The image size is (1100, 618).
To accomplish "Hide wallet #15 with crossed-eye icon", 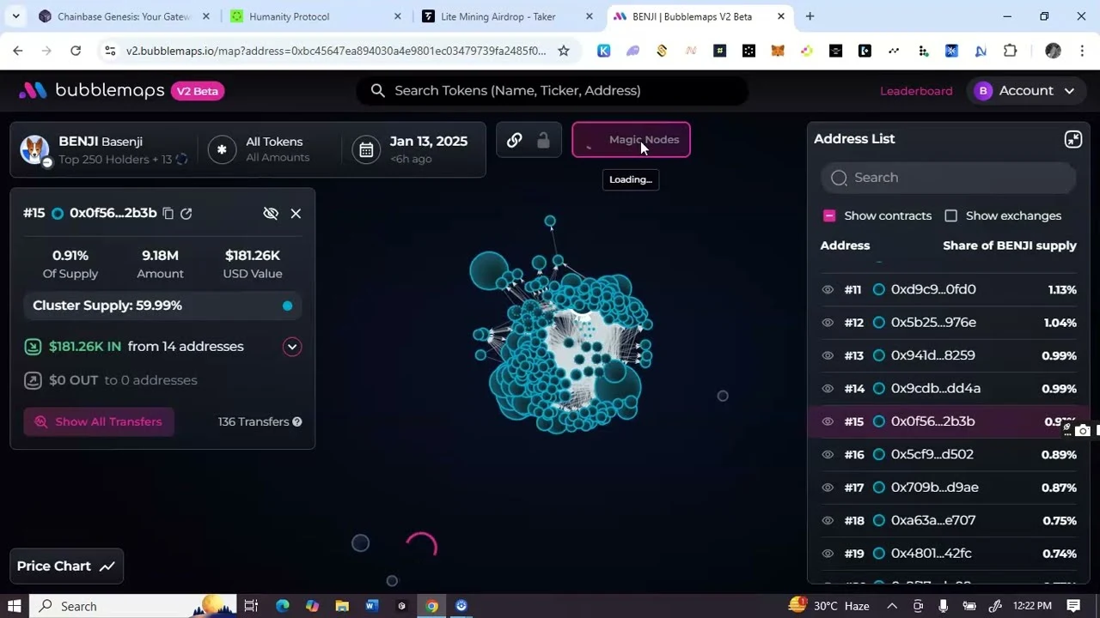I will pyautogui.click(x=271, y=213).
